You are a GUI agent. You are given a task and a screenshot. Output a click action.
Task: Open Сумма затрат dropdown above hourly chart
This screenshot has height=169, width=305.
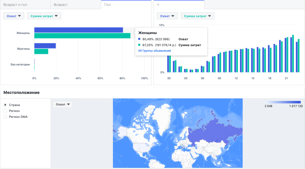(197, 16)
